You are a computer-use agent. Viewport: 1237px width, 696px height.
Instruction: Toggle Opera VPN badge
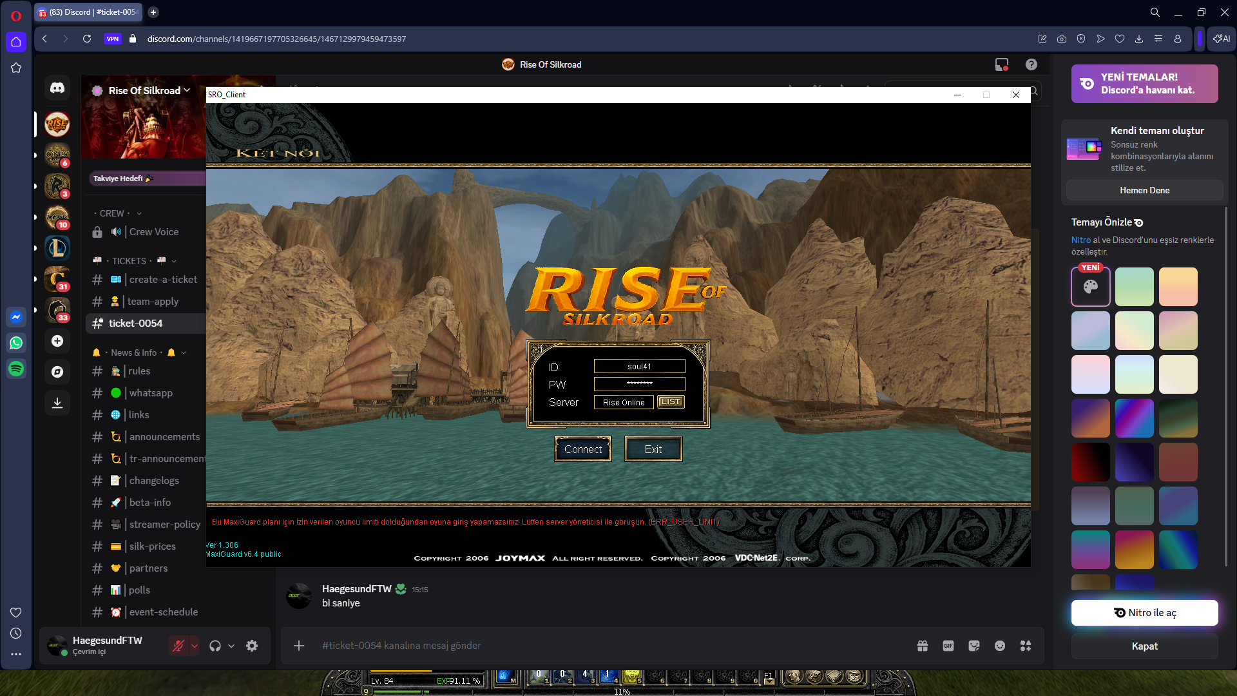113,39
